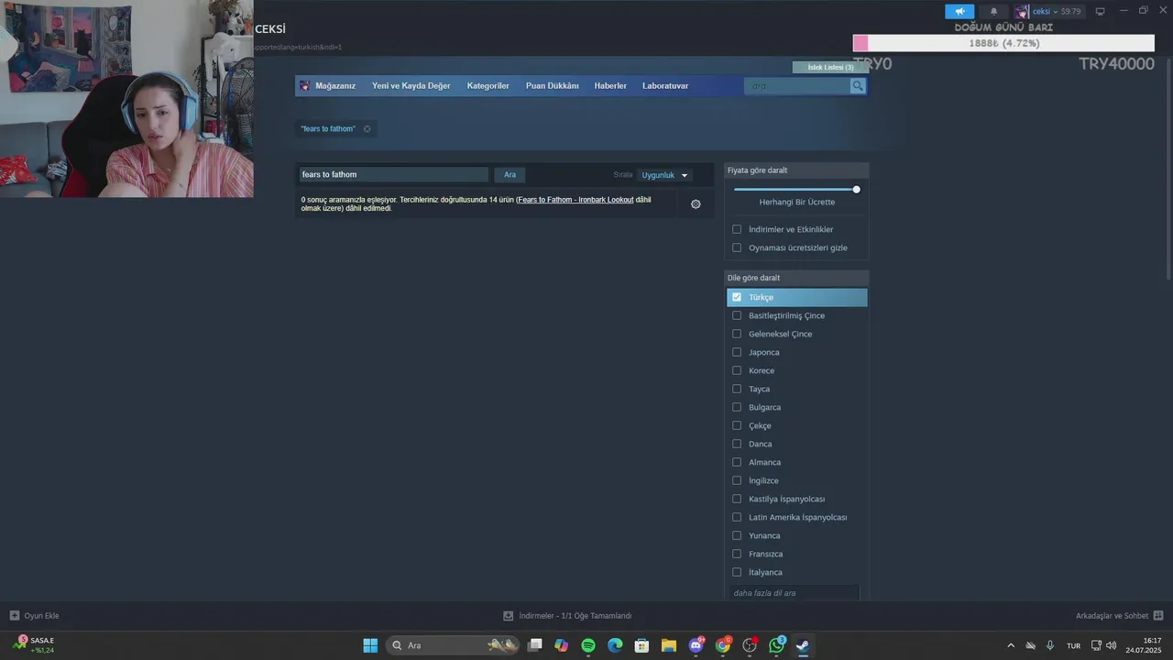Check Oynaması ücretsizleri gizle option
1173x660 pixels.
pos(737,247)
